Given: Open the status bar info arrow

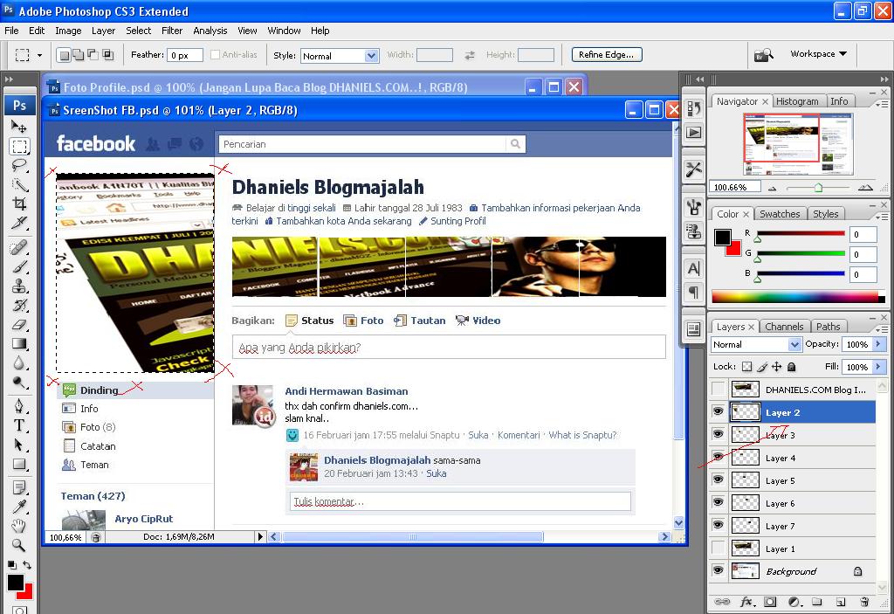Looking at the screenshot, I should [x=260, y=537].
